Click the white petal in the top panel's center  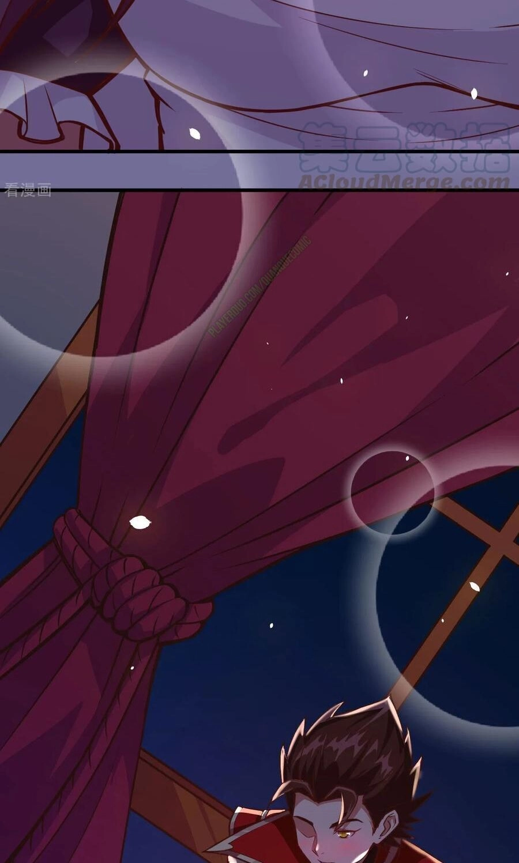(195, 133)
